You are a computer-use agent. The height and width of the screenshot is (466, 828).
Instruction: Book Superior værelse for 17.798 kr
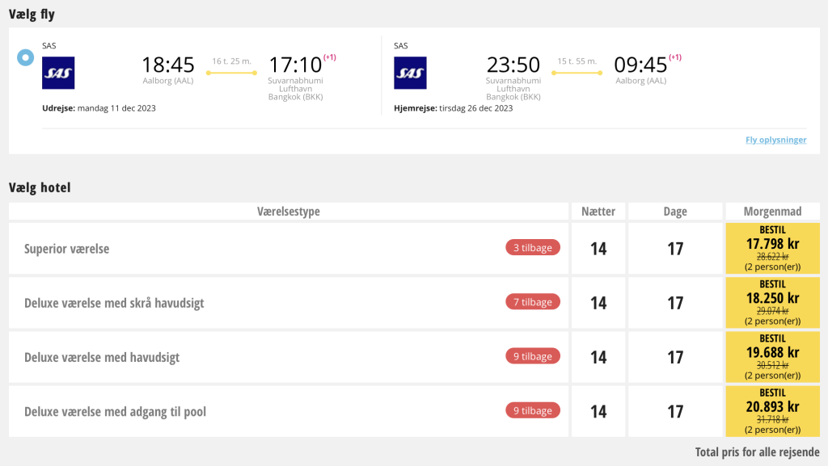772,248
